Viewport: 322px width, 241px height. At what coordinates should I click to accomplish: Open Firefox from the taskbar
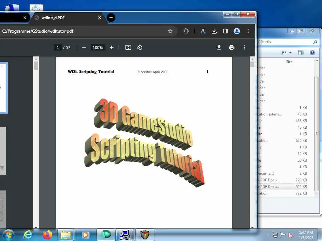pos(47,235)
